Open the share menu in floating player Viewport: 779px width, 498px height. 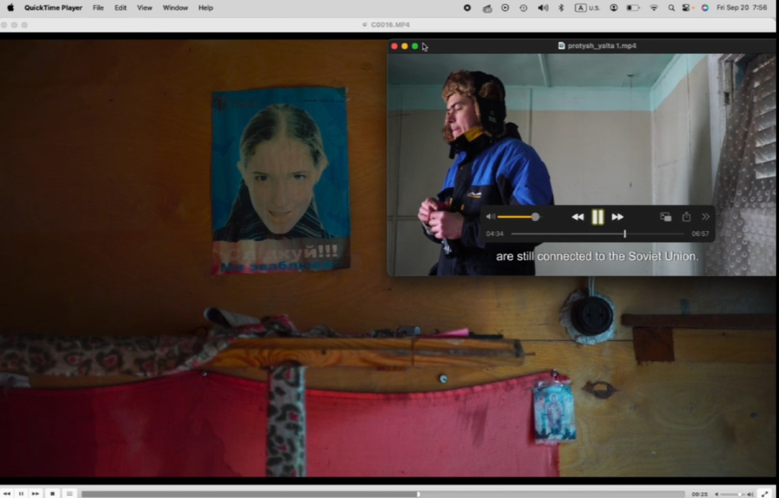[686, 217]
